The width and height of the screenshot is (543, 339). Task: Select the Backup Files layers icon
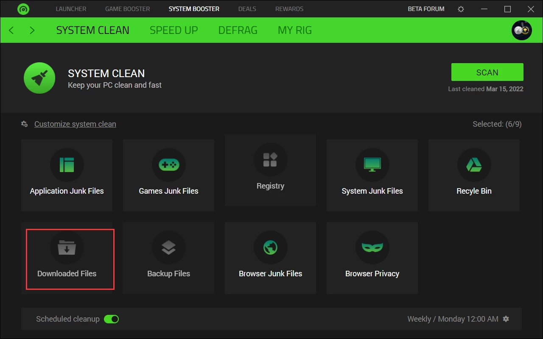click(169, 247)
